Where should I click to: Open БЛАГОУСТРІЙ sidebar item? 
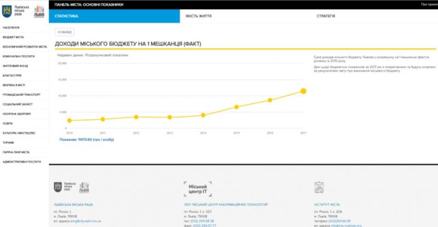tap(12, 75)
